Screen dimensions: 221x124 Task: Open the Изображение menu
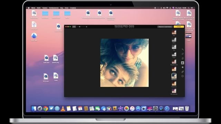pyautogui.click(x=54, y=8)
